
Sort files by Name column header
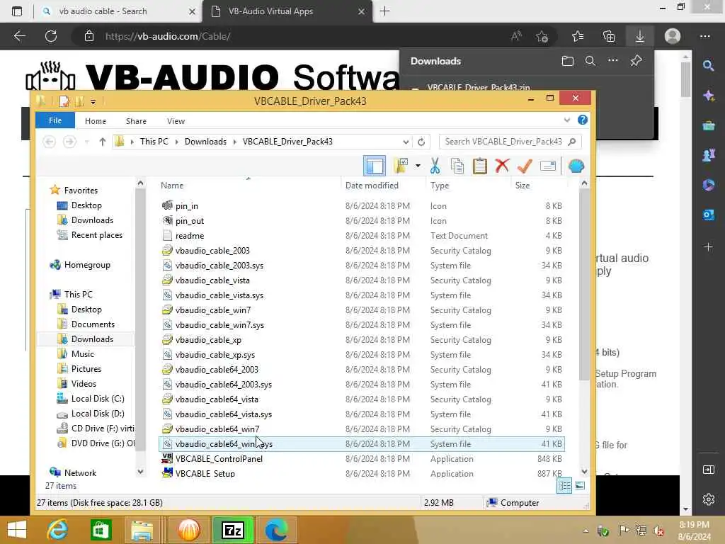pos(172,185)
